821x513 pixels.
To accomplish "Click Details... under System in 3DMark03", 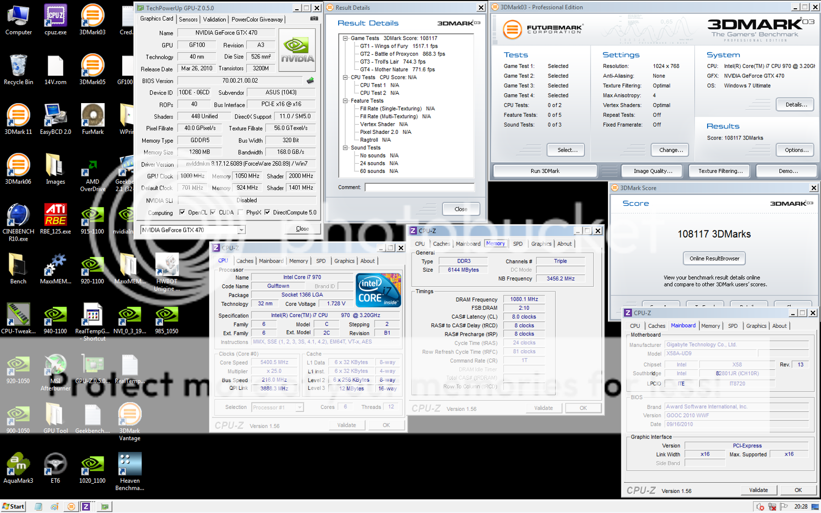I will click(796, 105).
